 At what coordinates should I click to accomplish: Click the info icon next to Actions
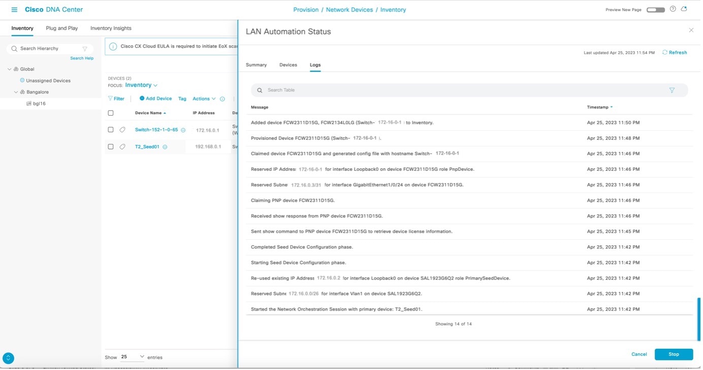tap(222, 99)
